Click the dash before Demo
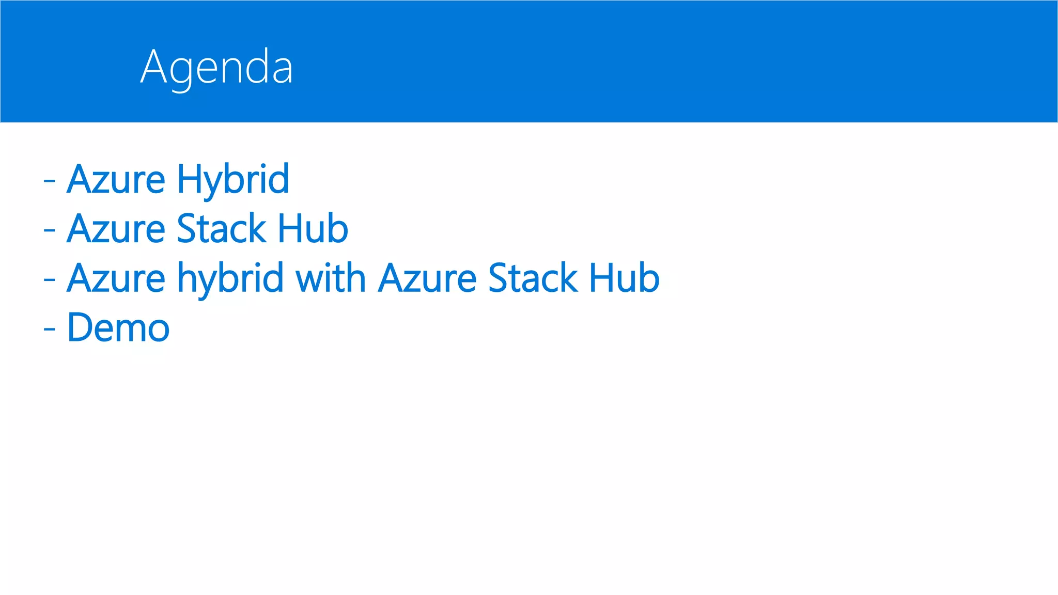The width and height of the screenshot is (1058, 595). 50,330
